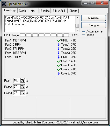
Task: Click the Pwm1 value field showing 100
Action: [x=17, y=80]
